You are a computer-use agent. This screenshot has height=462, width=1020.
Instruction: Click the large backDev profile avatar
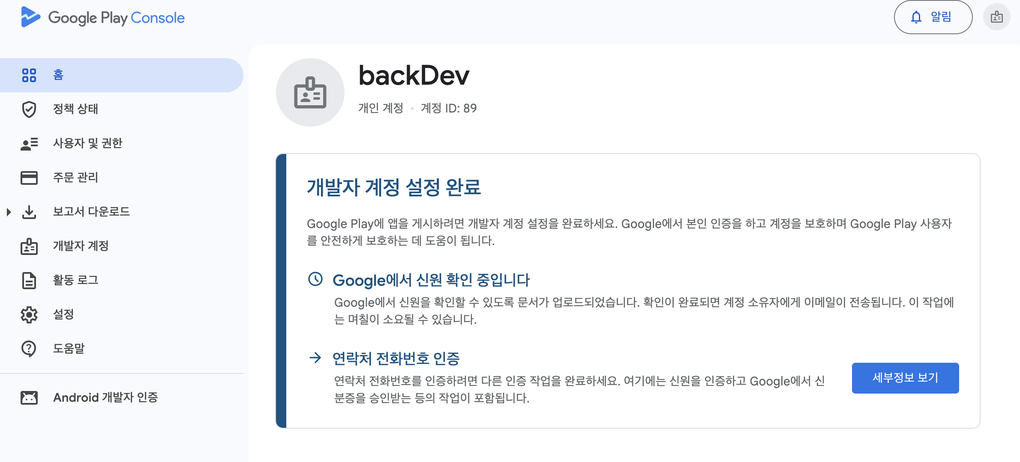(310, 92)
